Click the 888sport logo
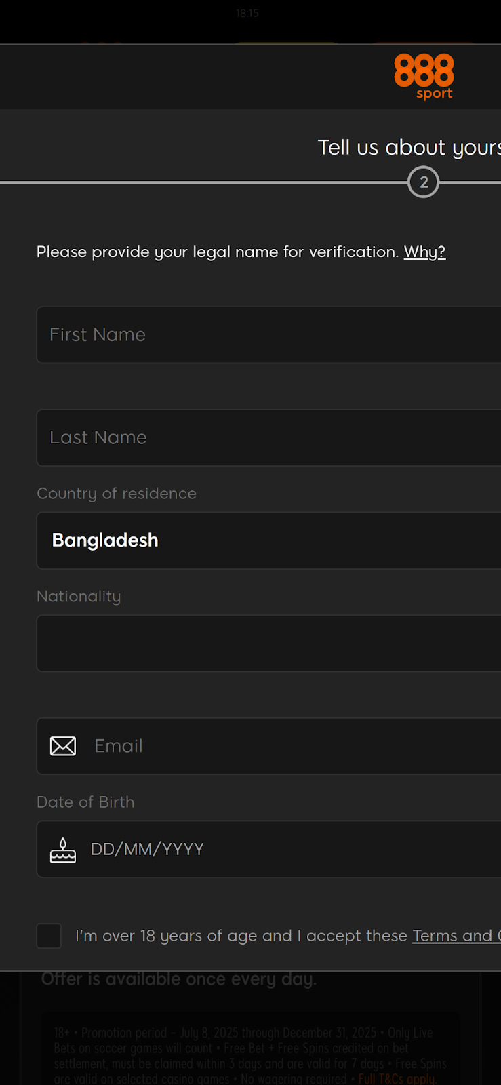 pos(424,75)
